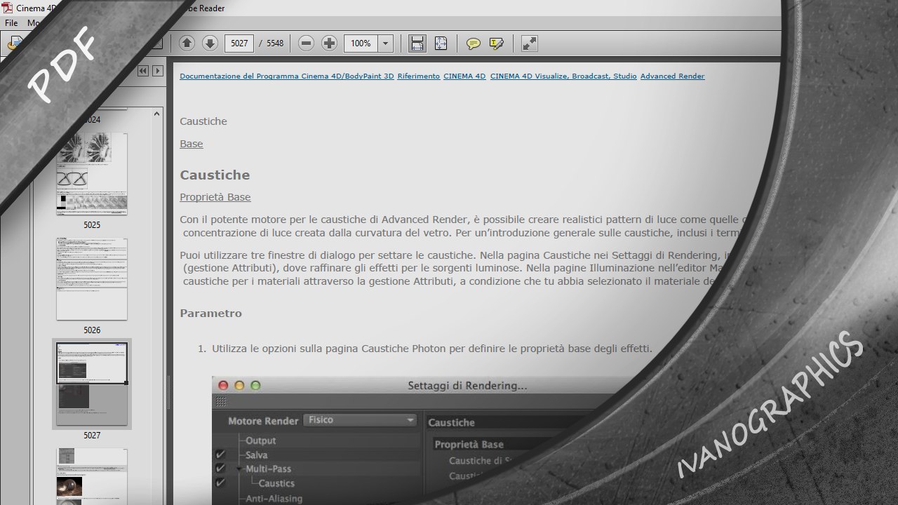The image size is (898, 505).
Task: Switch to read mode with expand icon
Action: point(530,43)
